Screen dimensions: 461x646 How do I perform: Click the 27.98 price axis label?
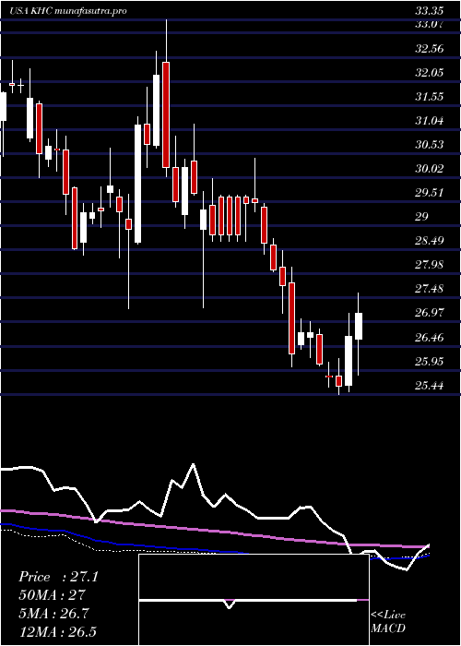click(x=430, y=264)
